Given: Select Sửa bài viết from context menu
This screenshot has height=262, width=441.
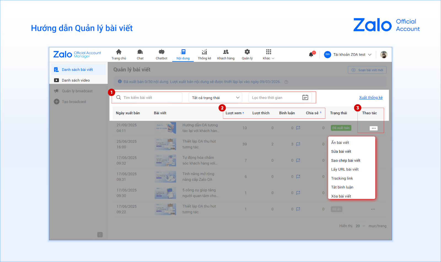Looking at the screenshot, I should [x=341, y=152].
